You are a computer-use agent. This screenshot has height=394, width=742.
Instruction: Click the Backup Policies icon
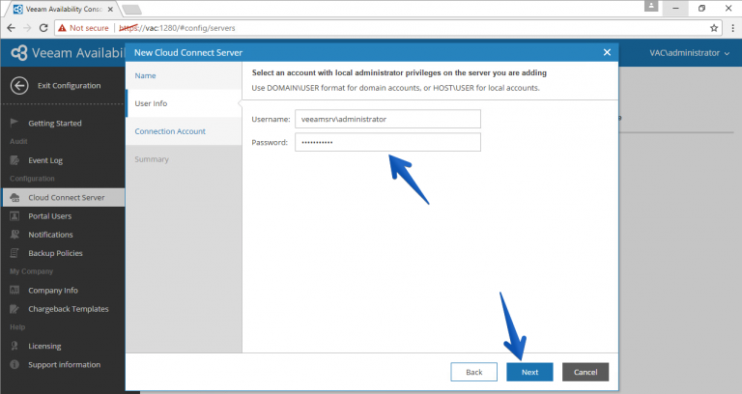(14, 253)
